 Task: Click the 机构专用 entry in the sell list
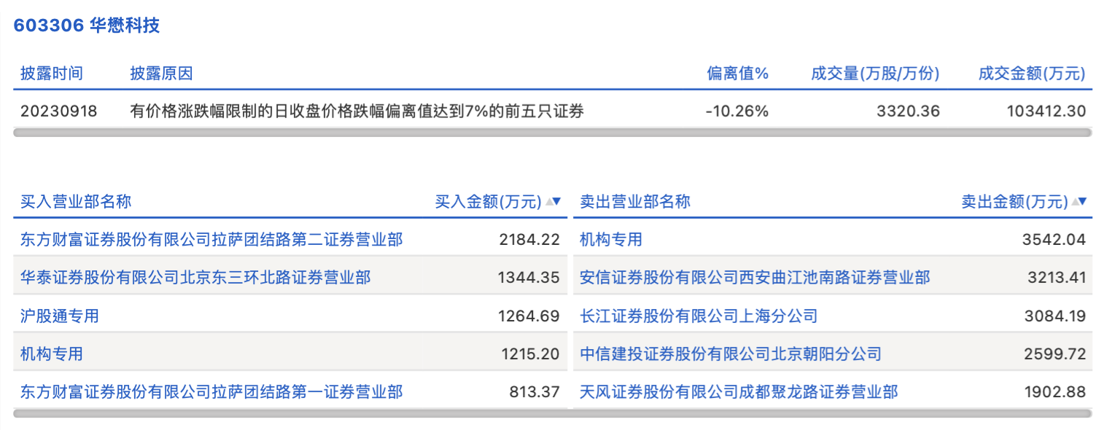pos(610,239)
